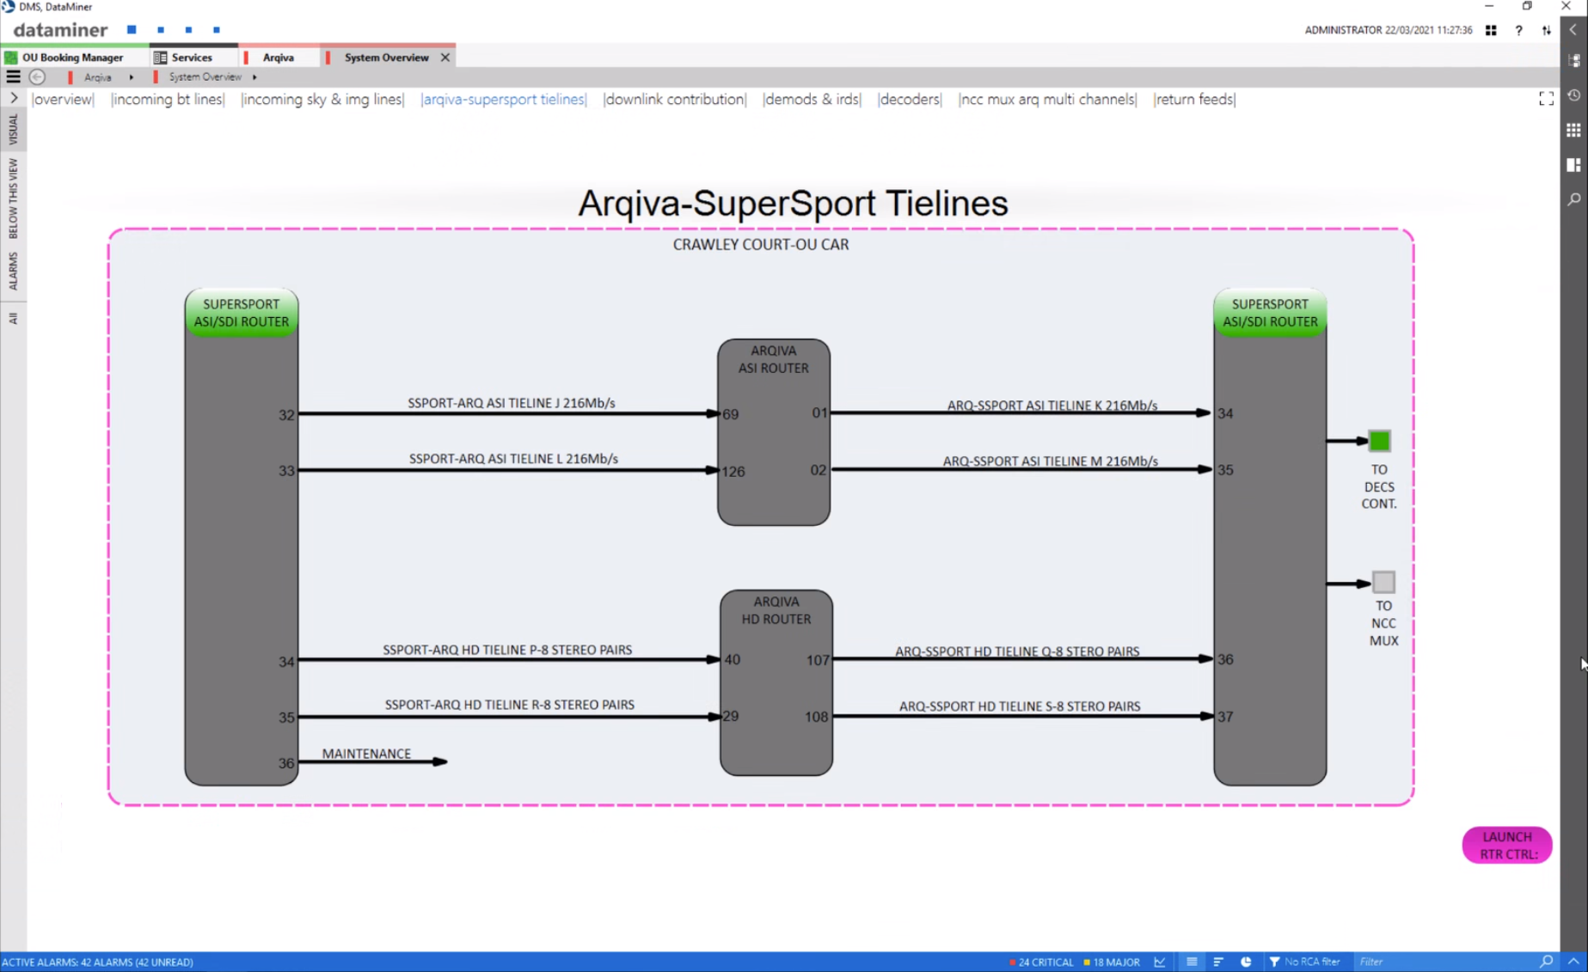Open the nine-dot grid icon in right sidebar

click(1573, 130)
